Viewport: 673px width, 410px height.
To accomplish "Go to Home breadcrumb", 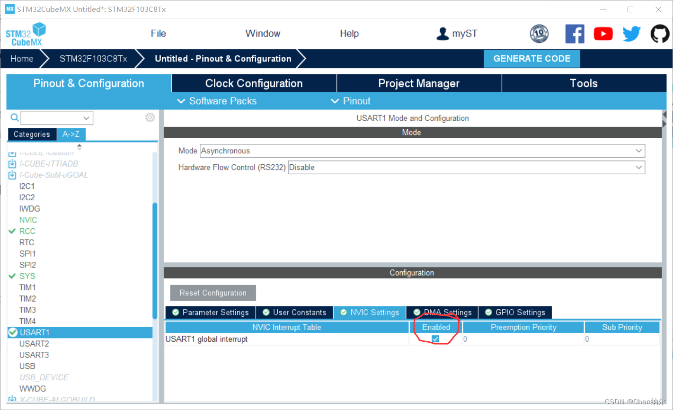I will coord(22,59).
